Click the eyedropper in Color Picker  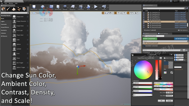pos(172,73)
